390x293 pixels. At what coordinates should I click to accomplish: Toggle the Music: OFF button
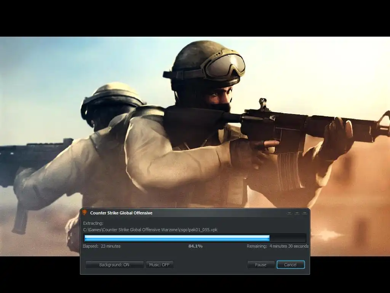(x=160, y=265)
